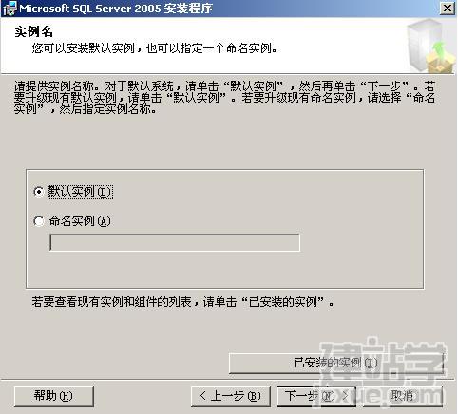Select the 命名实例(A) radio button
Viewport: 458px width, 414px height.
(x=39, y=221)
